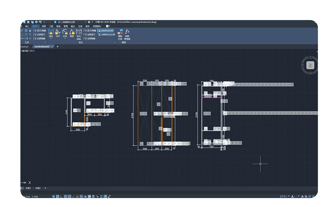334x207 pixels.
Task: Close the wardrobetest2 drawing tab
Action: click(52, 47)
